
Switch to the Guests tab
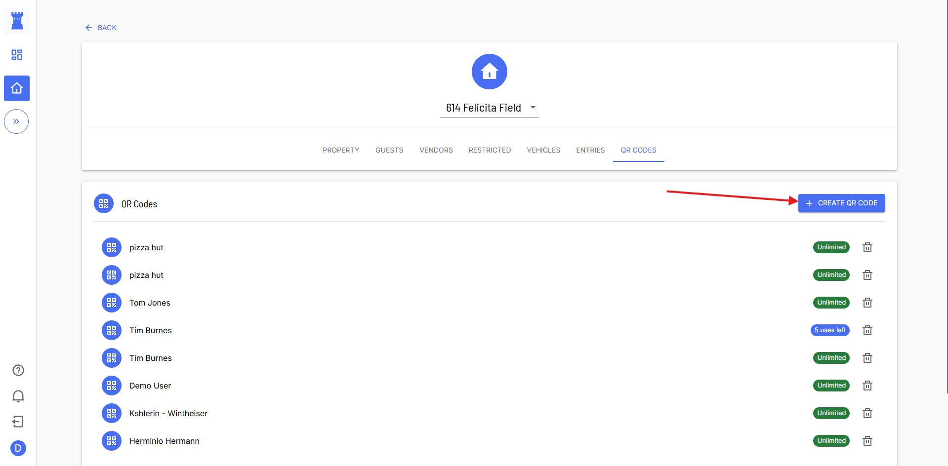pyautogui.click(x=389, y=150)
